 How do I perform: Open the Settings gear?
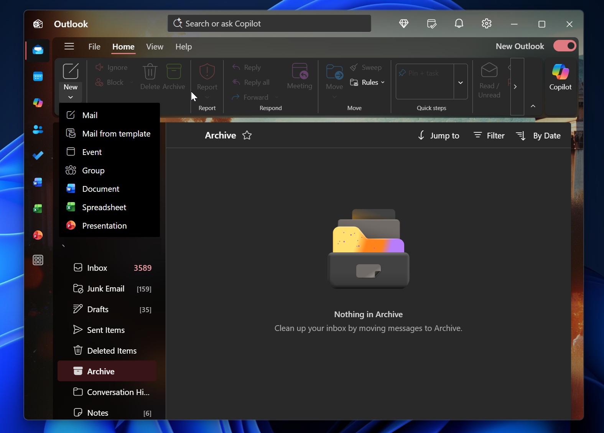(487, 24)
